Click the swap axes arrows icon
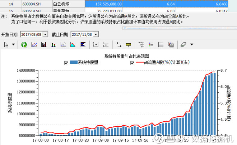237x145 pixels. point(119,45)
